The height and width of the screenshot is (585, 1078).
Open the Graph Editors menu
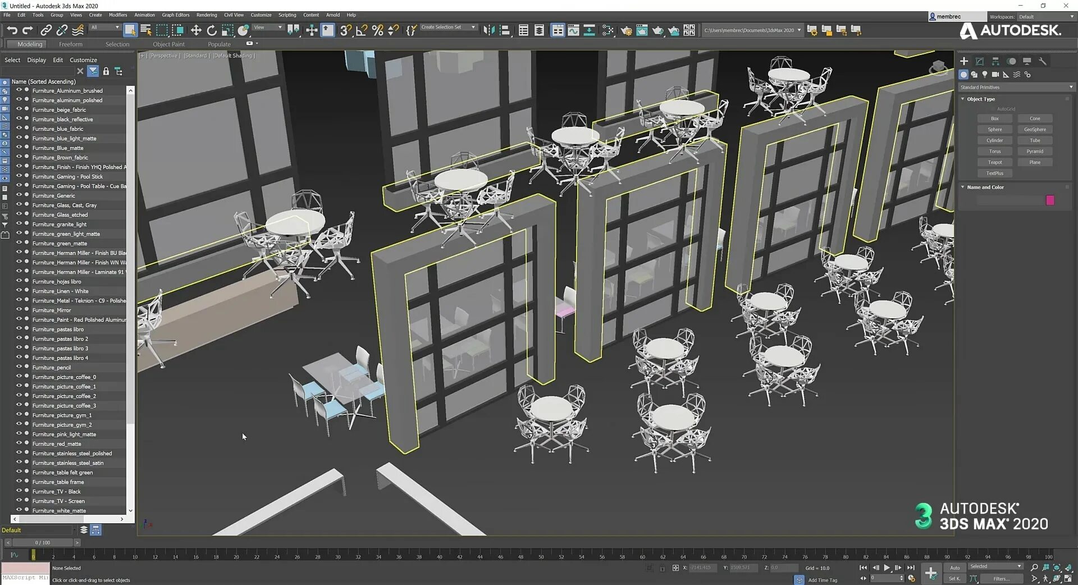click(x=176, y=15)
